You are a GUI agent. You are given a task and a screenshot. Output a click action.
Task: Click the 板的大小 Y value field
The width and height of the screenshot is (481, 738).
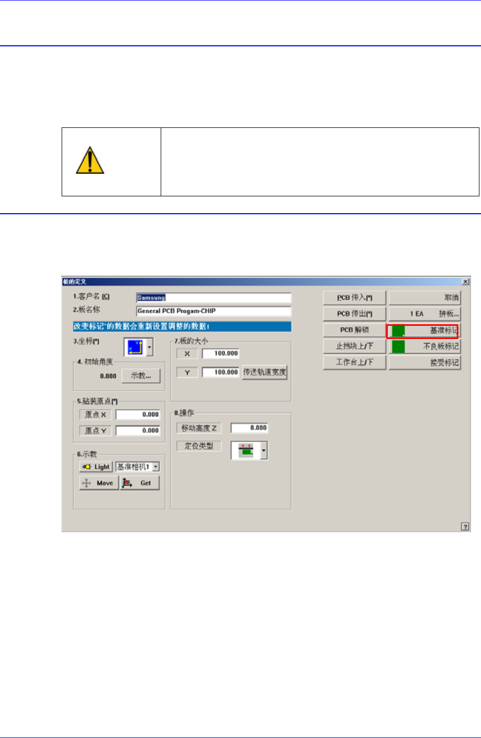(x=221, y=372)
